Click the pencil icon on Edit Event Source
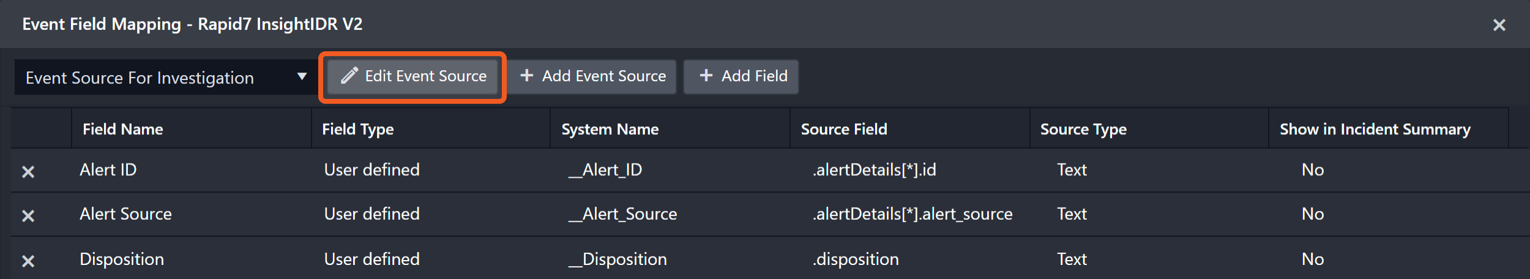The image size is (1530, 279). tap(349, 76)
